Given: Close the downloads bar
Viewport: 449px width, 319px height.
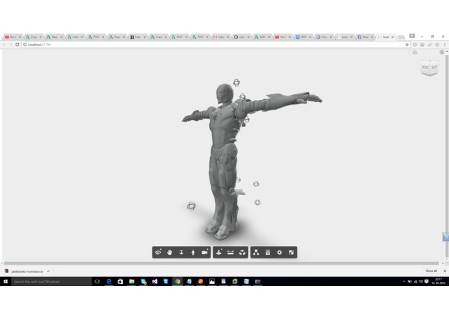Looking at the screenshot, I should (444, 271).
